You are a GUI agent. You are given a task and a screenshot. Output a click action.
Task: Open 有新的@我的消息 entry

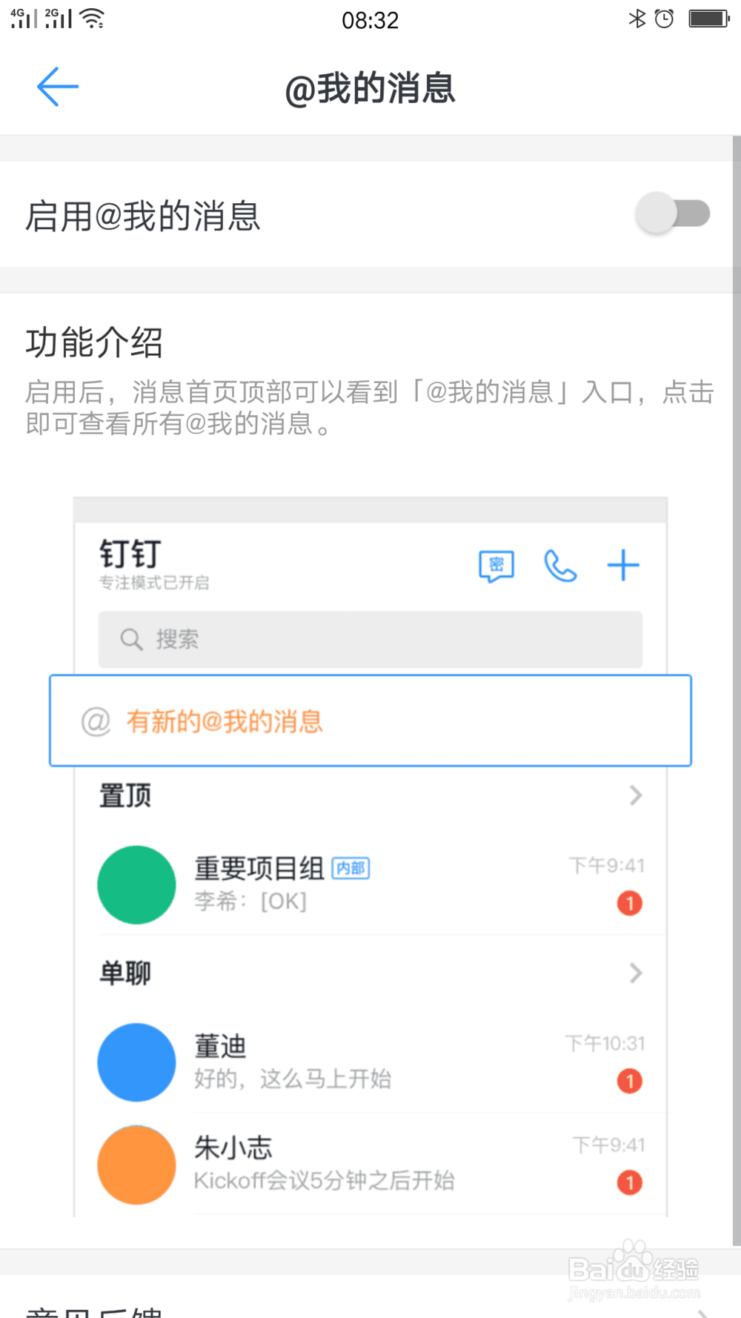[370, 721]
